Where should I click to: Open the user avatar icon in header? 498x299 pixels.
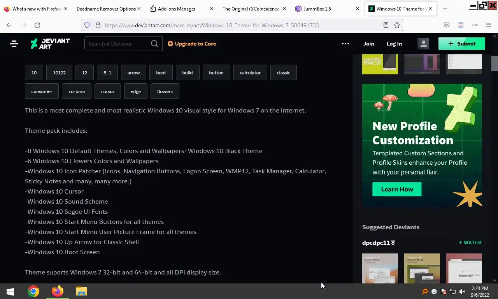tap(423, 44)
